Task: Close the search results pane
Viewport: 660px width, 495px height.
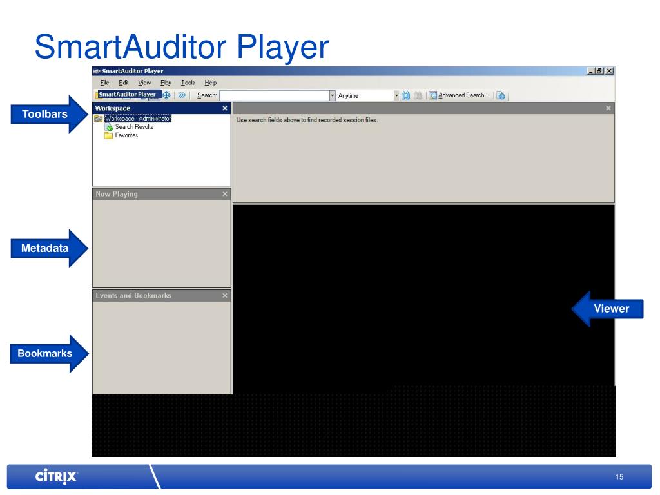Action: pos(608,108)
